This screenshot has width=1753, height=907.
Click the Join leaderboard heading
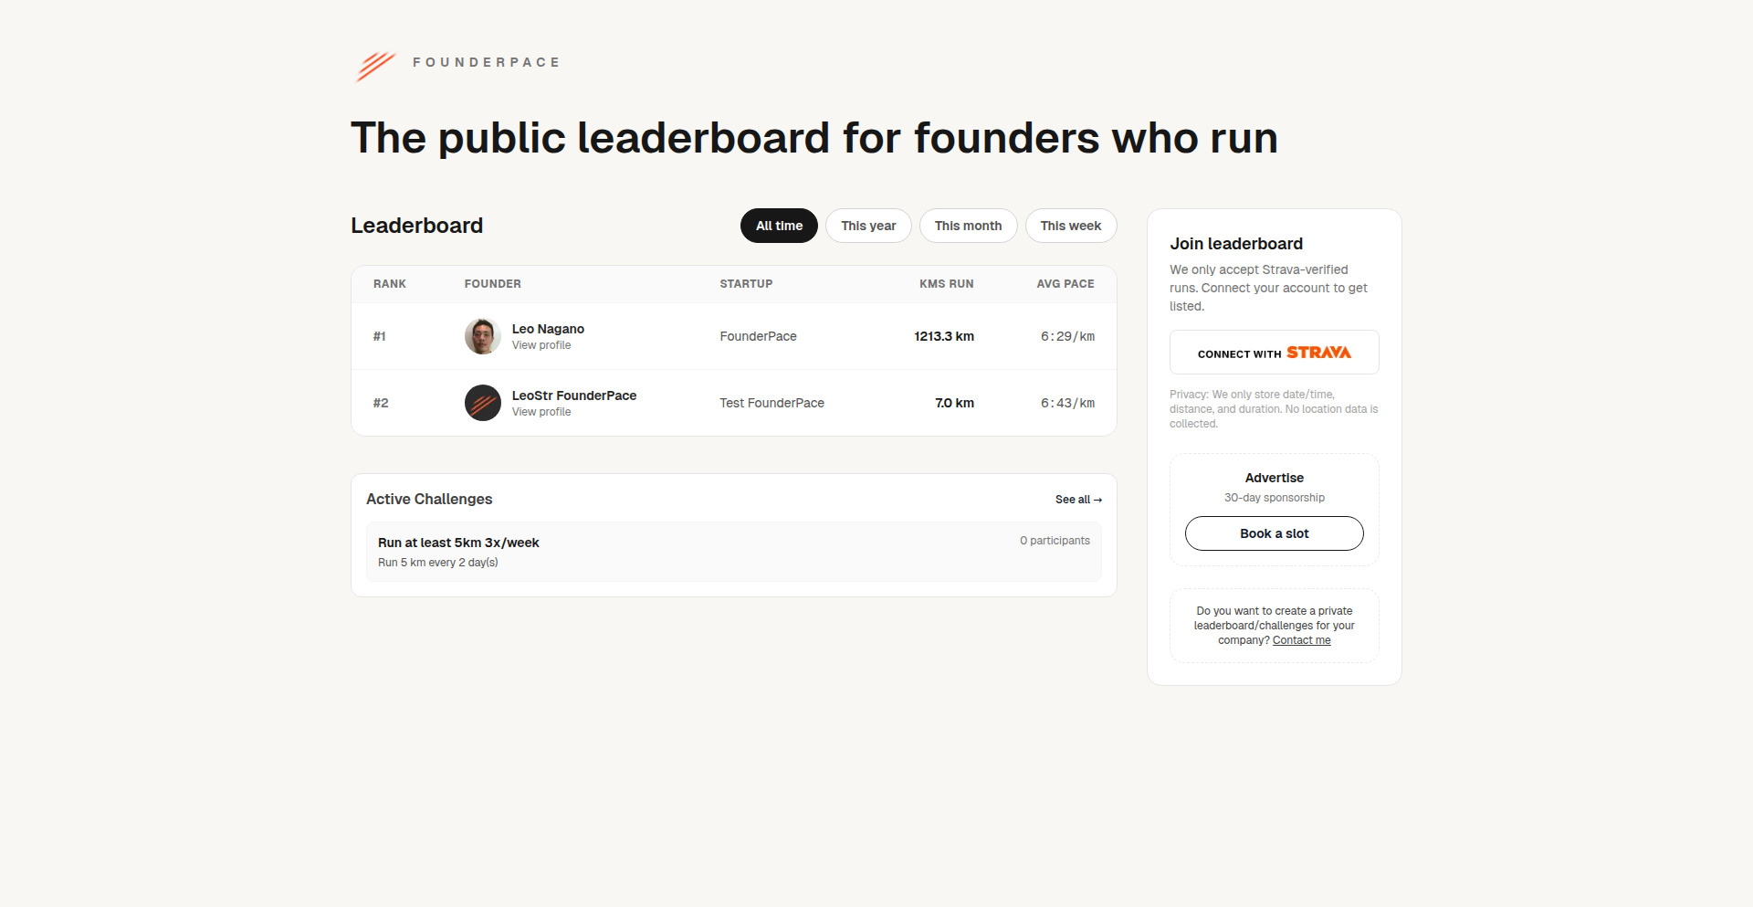click(x=1235, y=244)
